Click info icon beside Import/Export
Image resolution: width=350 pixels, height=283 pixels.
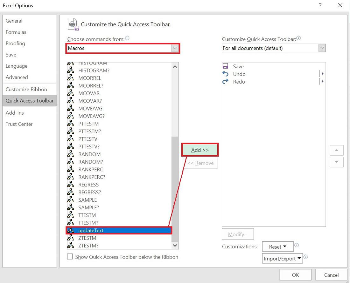click(x=306, y=257)
